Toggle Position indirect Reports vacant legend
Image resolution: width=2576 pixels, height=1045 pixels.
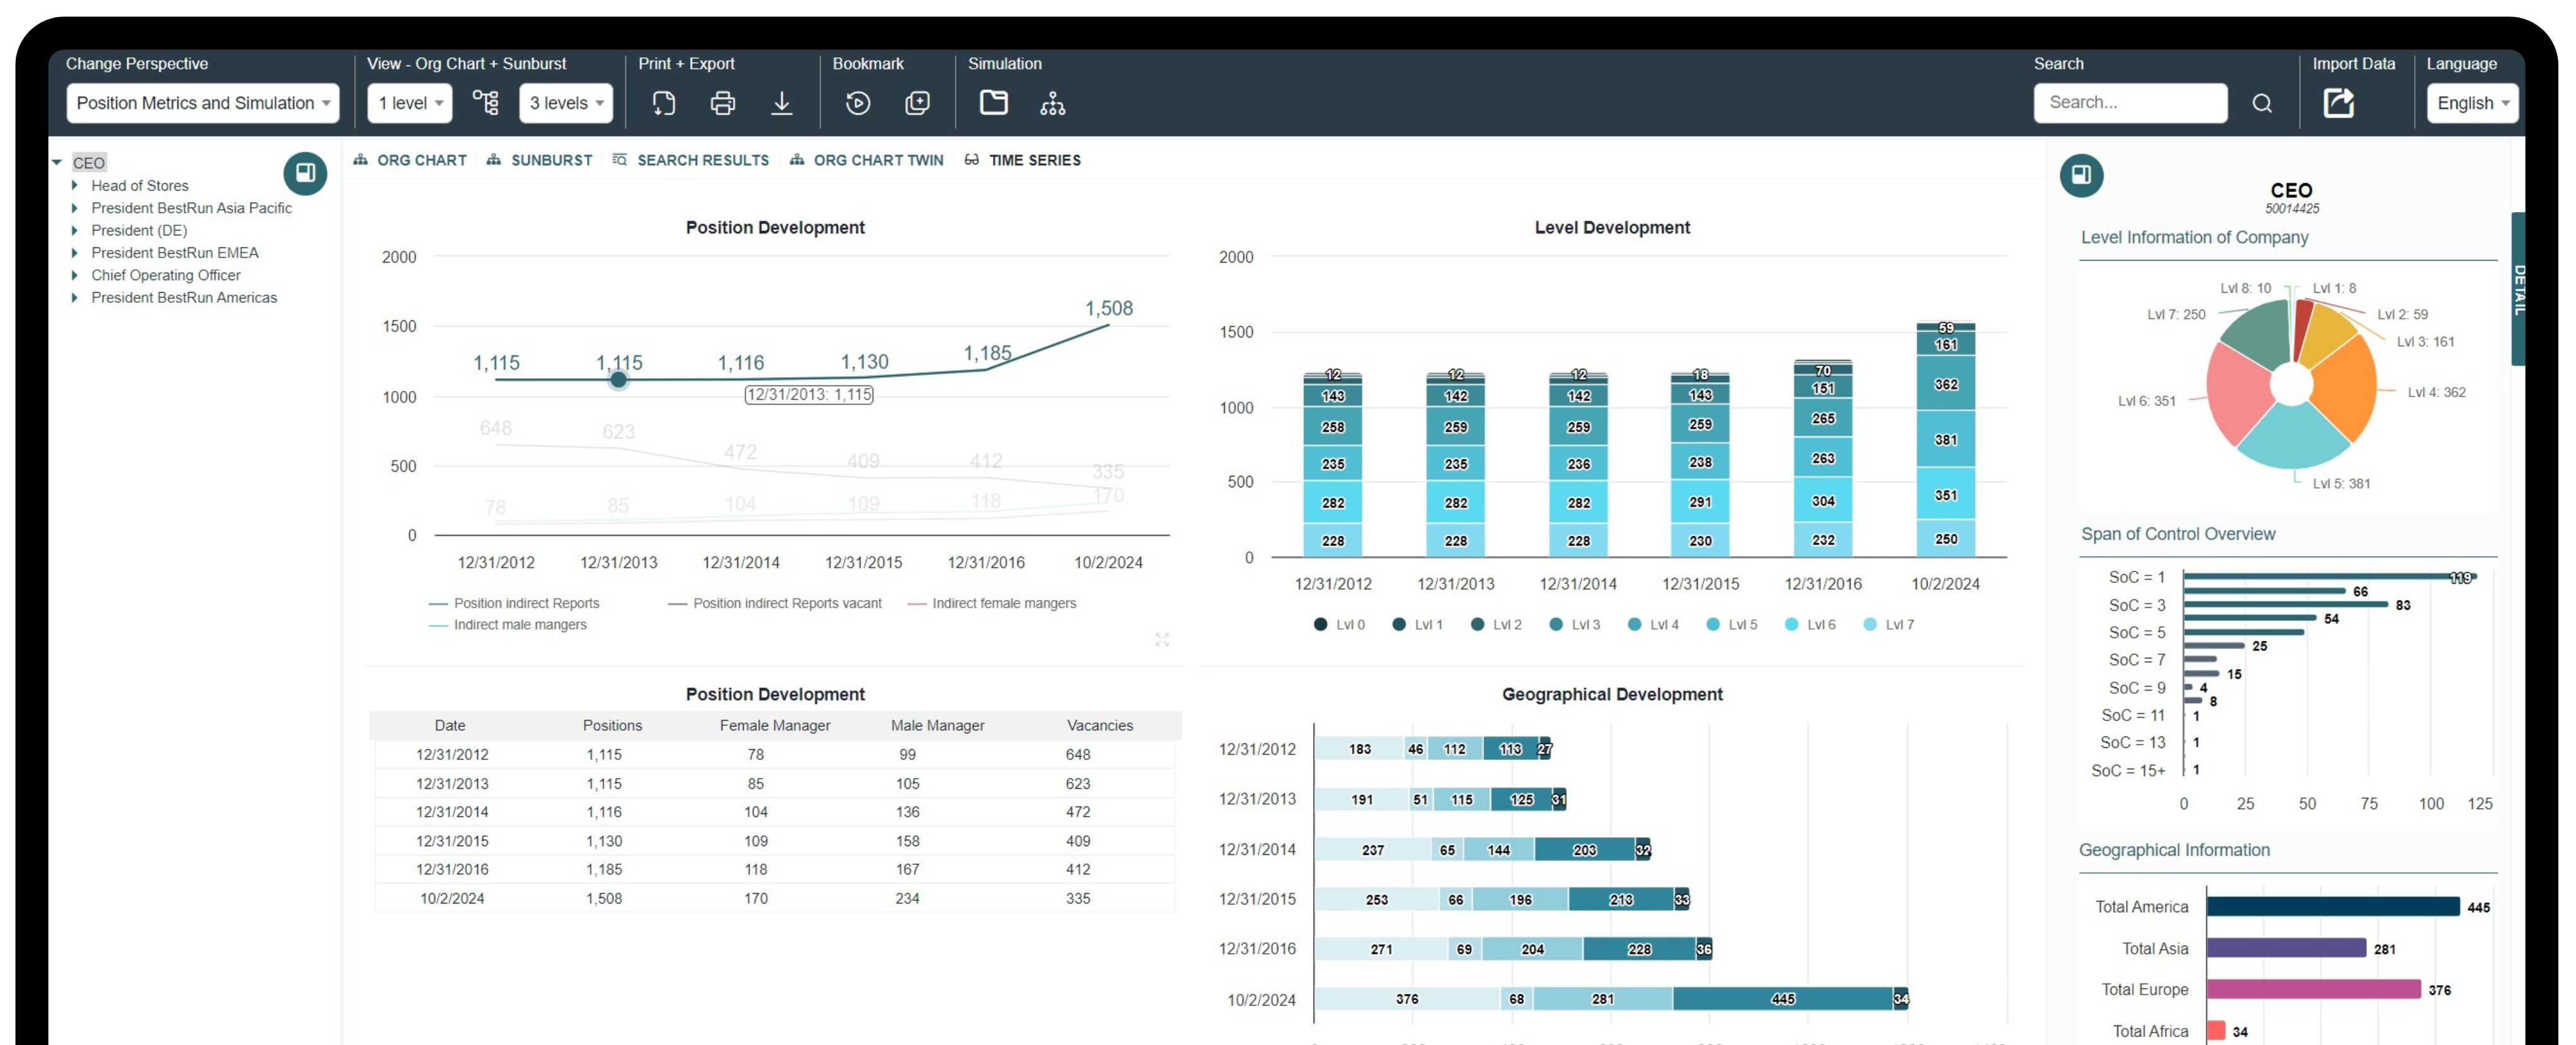(775, 603)
